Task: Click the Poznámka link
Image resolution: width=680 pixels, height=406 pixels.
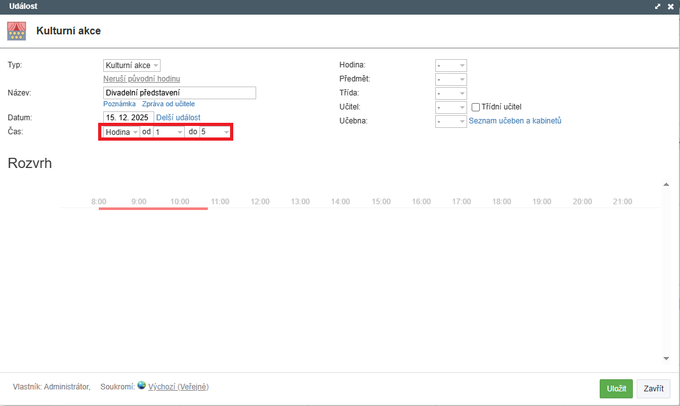Action: pos(120,104)
